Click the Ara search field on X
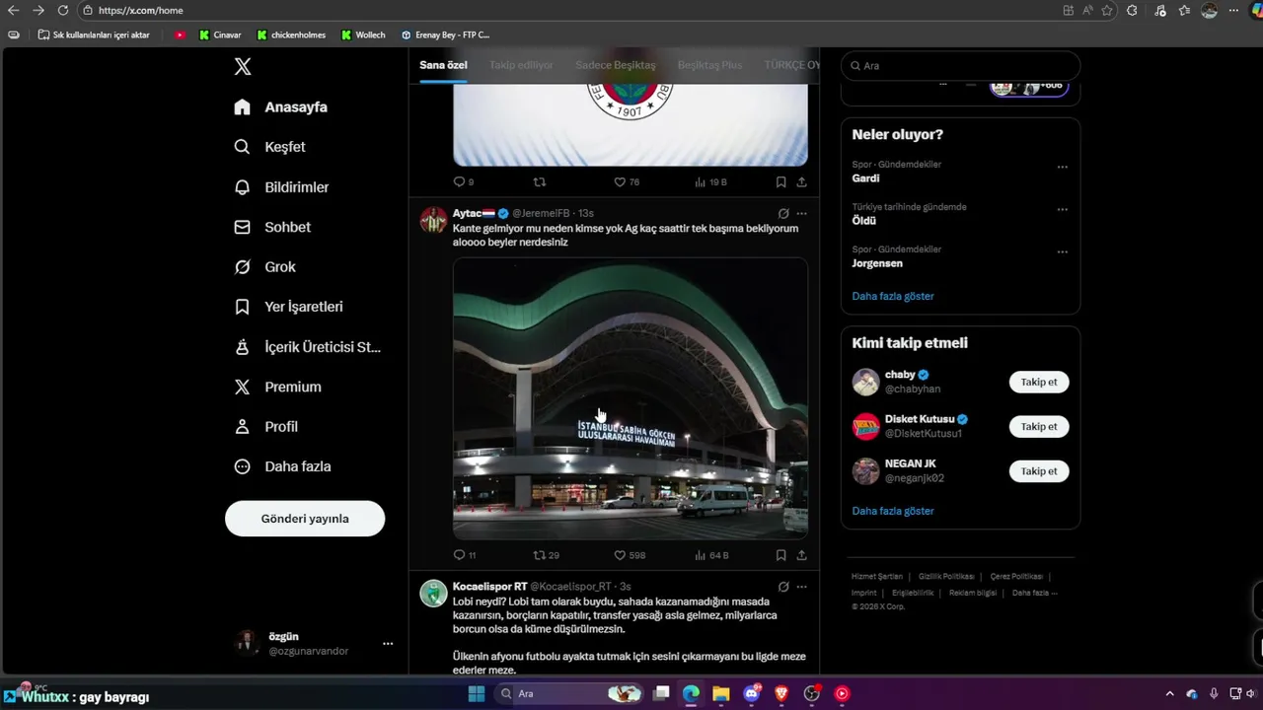Image resolution: width=1263 pixels, height=710 pixels. tap(960, 66)
